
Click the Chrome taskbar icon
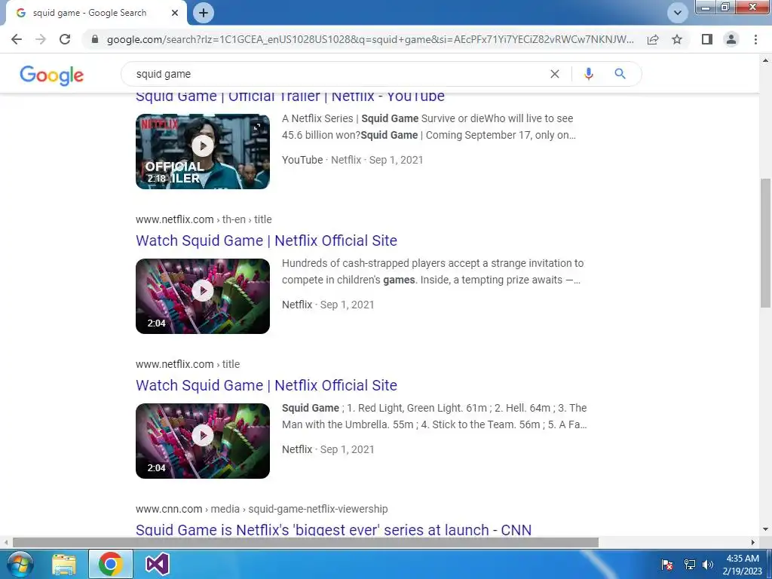(x=110, y=564)
